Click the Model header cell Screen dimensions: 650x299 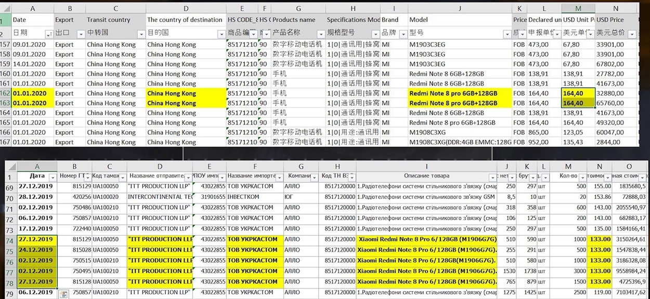click(460, 20)
